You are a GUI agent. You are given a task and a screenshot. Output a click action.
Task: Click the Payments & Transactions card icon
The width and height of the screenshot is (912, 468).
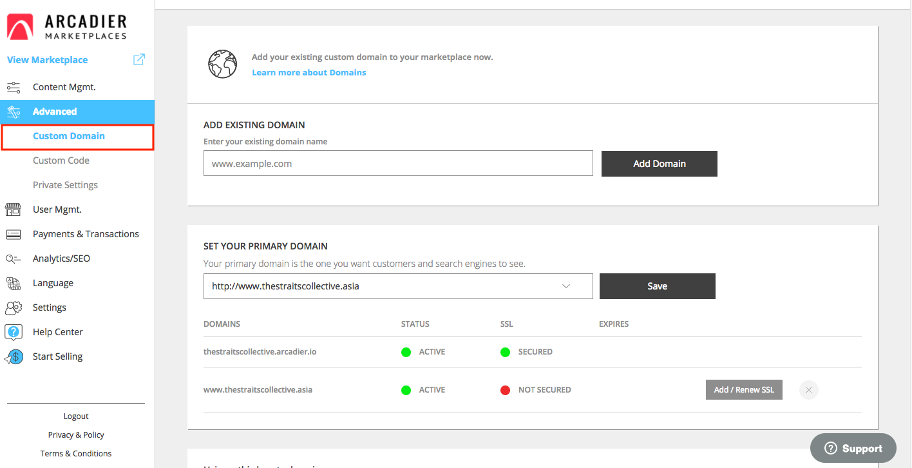tap(13, 234)
